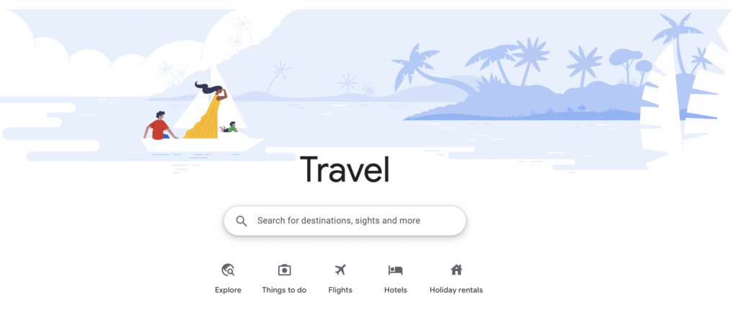This screenshot has height=318, width=738.
Task: Open Explore via the globe icon
Action: [x=228, y=270]
